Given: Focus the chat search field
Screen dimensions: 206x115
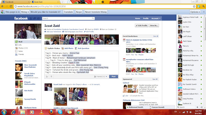Looking at the screenshot, I should pos(187,107).
